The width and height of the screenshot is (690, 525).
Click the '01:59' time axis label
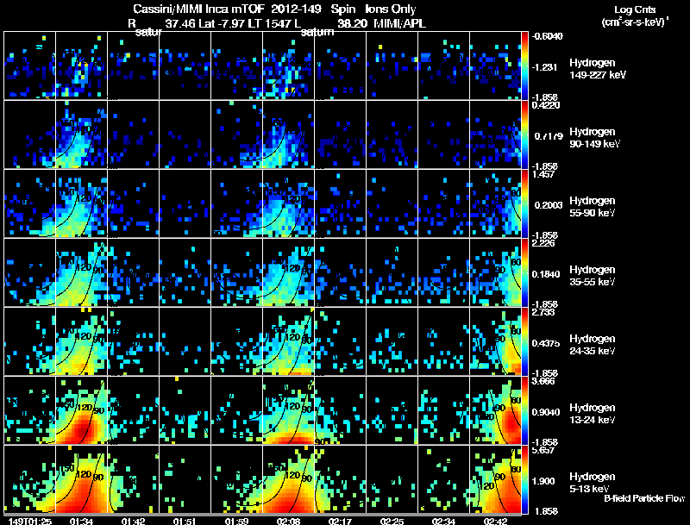click(236, 521)
